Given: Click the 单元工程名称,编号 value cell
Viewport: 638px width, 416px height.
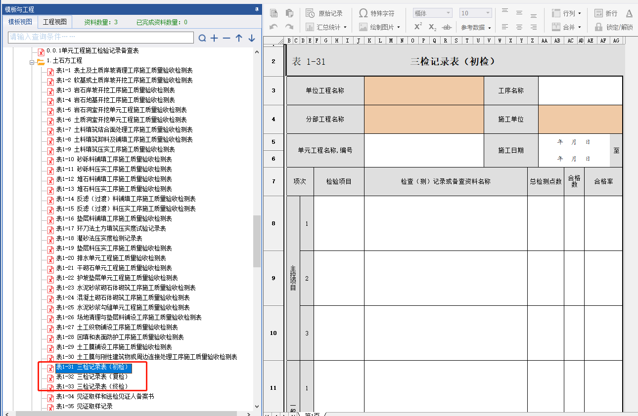Looking at the screenshot, I should [x=424, y=150].
